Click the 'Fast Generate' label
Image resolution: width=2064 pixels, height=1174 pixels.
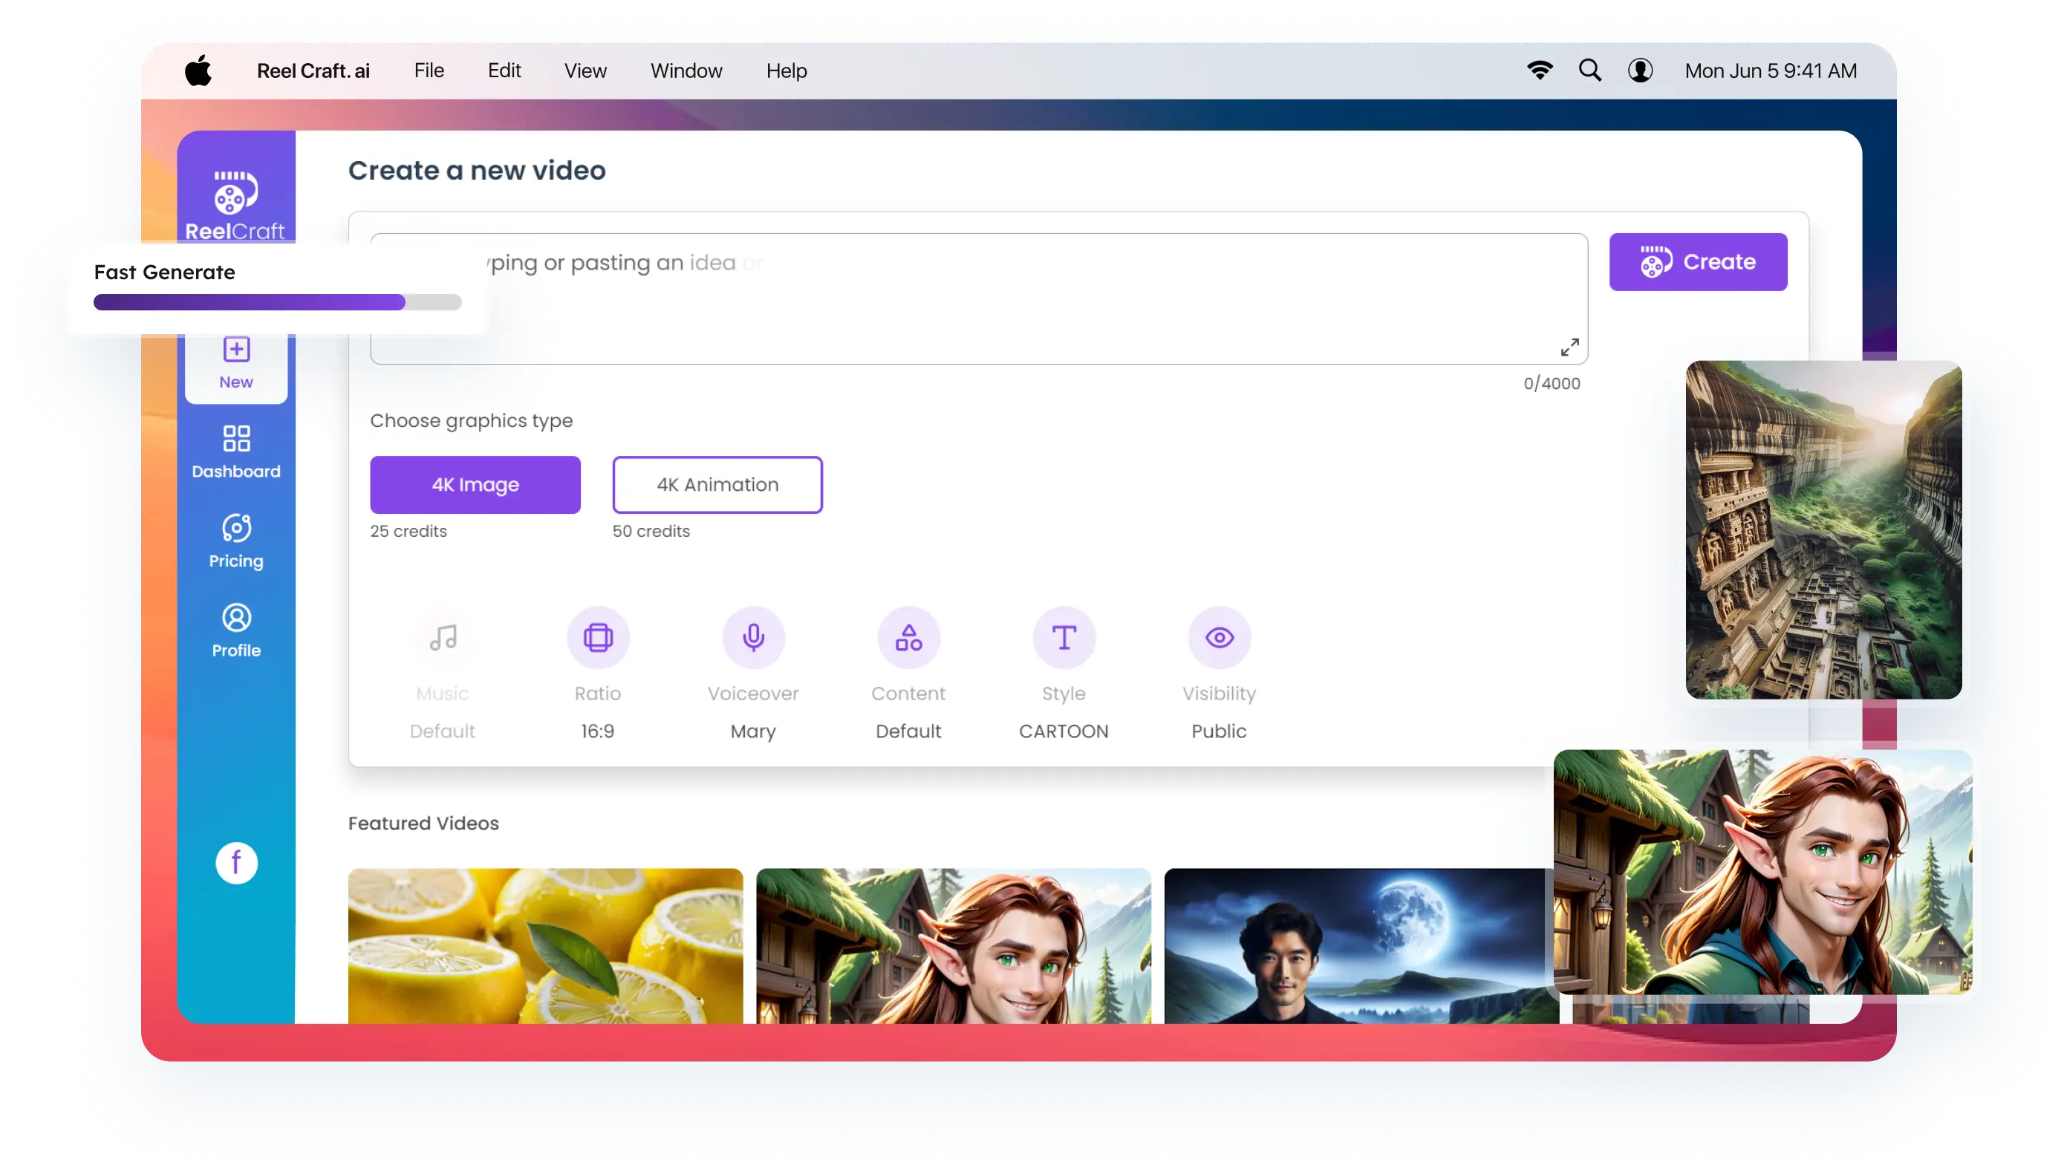click(x=164, y=273)
